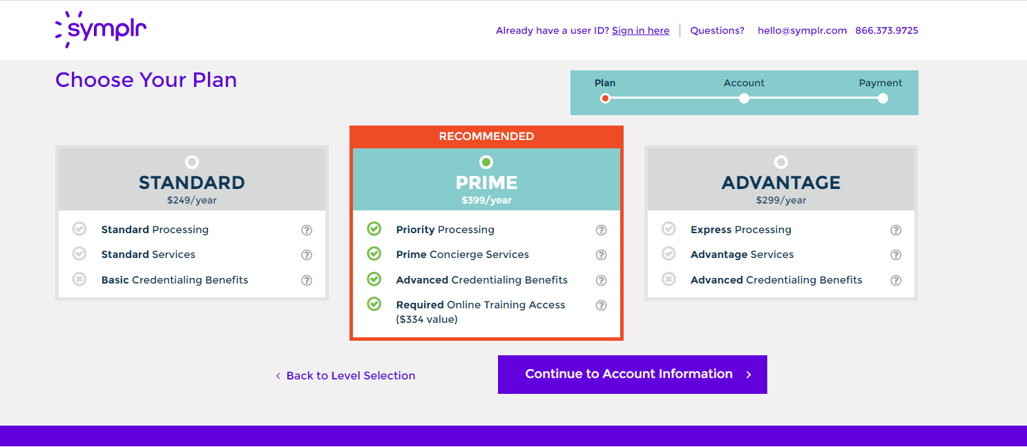
Task: Select the Standard plan radio button
Action: pyautogui.click(x=192, y=162)
